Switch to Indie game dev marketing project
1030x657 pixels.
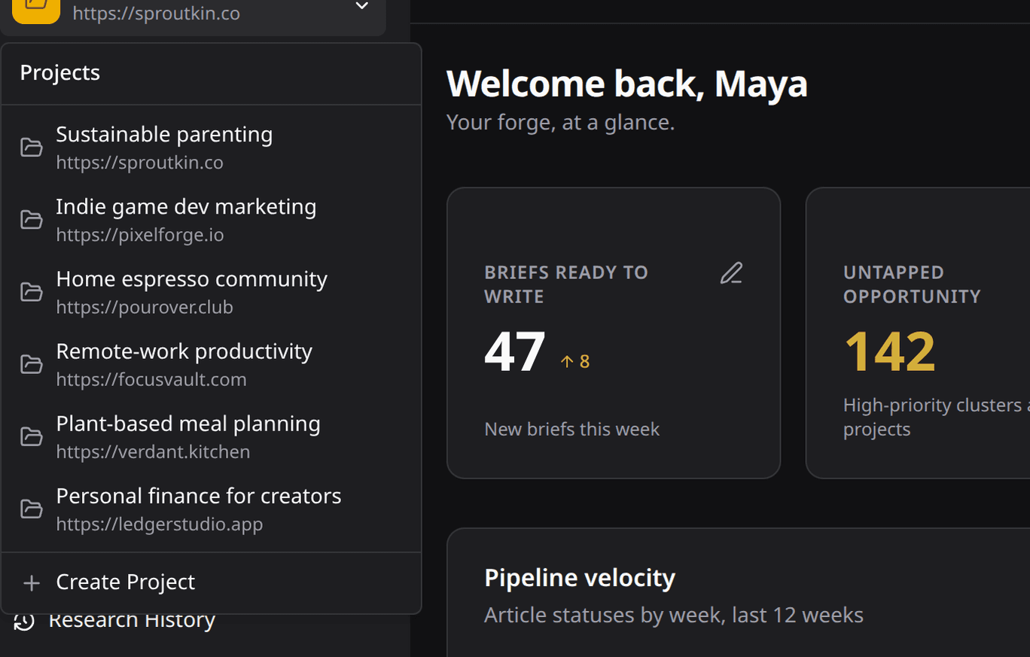tap(211, 220)
